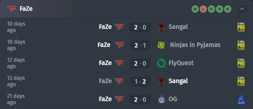Click the FaZe logo in the header
Screen dimensions: 253x109
coord(12,9)
